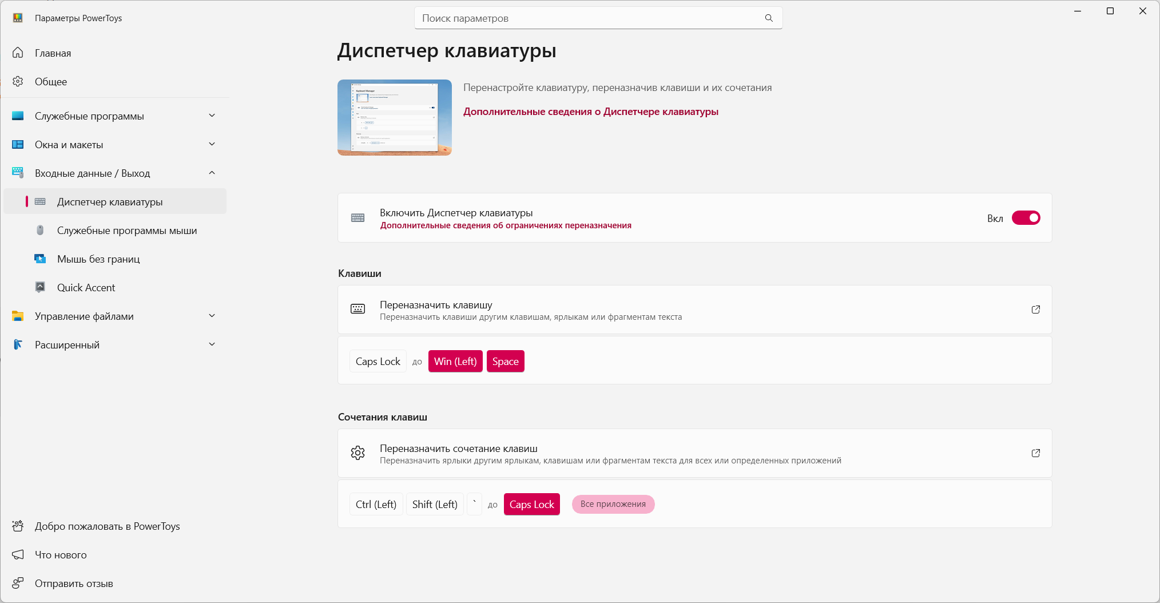The image size is (1160, 603).
Task: Turn off the Диспетчер клавиатуры toggle switch
Action: 1026,218
